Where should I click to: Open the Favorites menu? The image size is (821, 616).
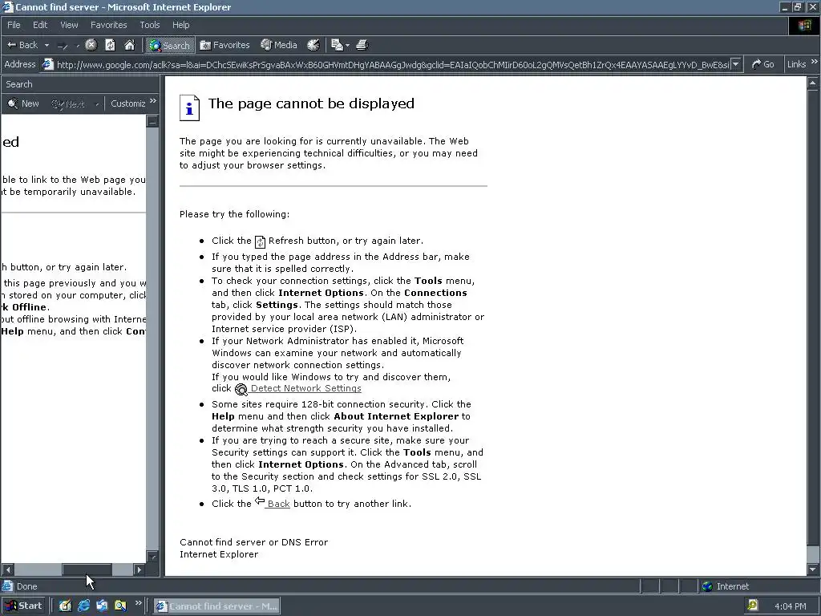108,25
